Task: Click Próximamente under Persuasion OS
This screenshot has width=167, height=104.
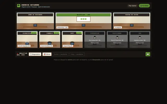Action: pos(95,43)
